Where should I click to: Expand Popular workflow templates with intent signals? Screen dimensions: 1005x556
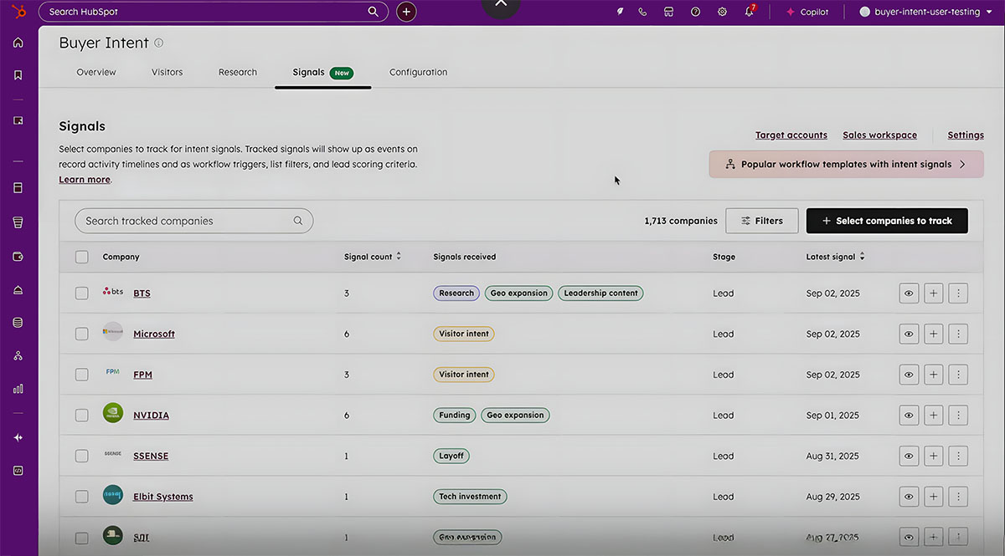click(846, 164)
